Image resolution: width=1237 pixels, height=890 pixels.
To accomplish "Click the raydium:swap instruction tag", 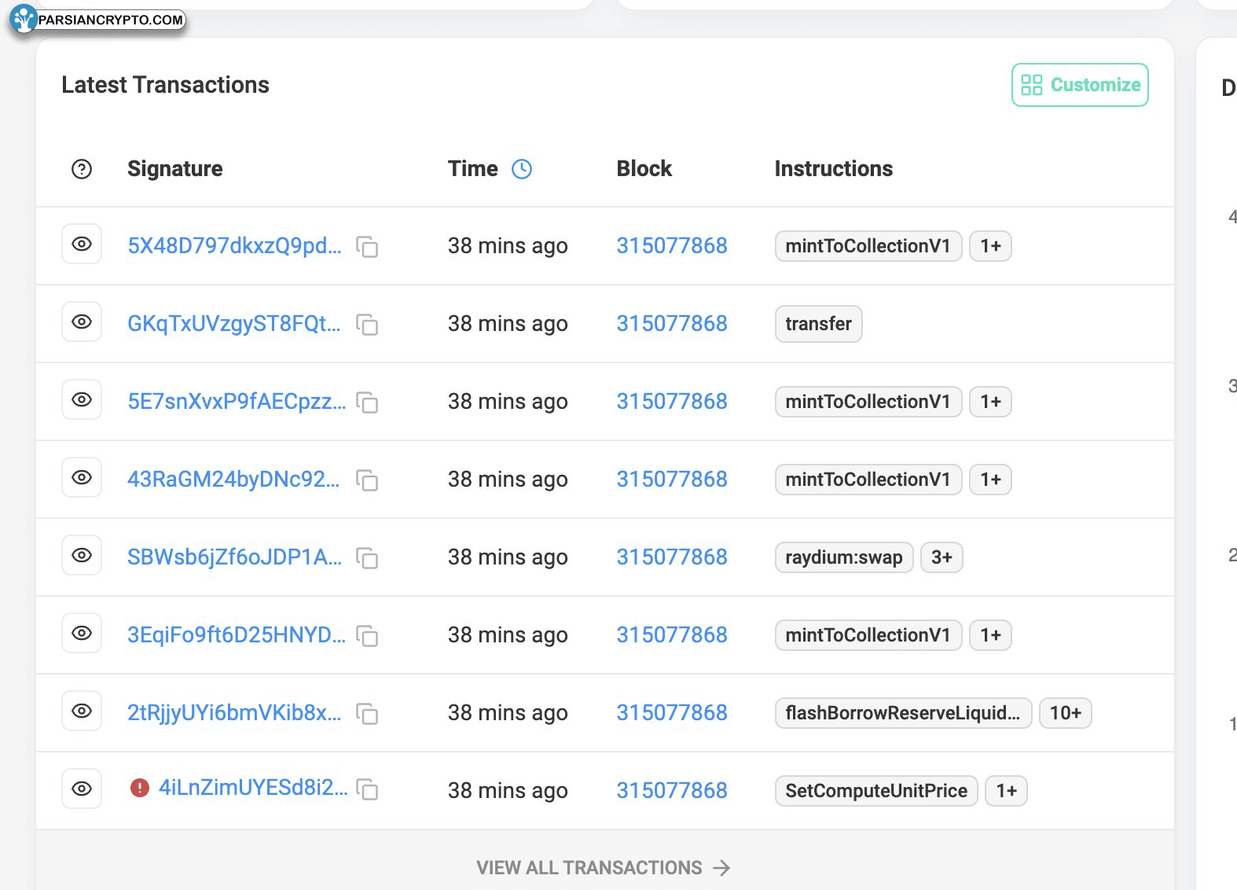I will coord(844,557).
